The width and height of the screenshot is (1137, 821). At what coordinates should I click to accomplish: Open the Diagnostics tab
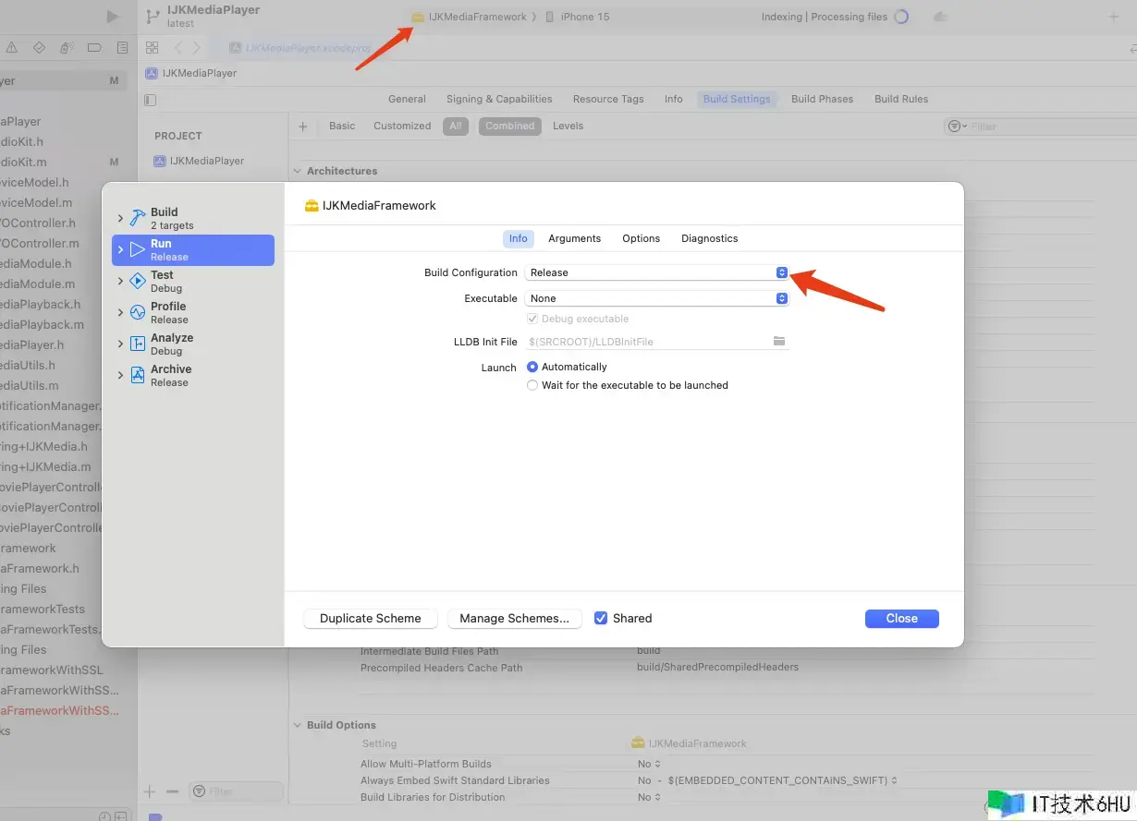[x=709, y=238]
